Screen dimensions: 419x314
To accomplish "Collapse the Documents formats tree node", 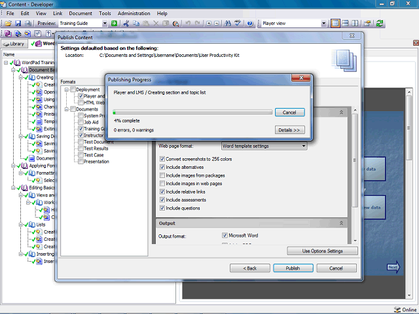I will (67, 109).
